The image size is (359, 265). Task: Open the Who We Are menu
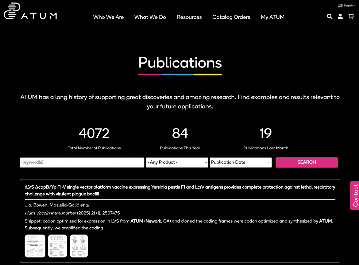tap(108, 17)
